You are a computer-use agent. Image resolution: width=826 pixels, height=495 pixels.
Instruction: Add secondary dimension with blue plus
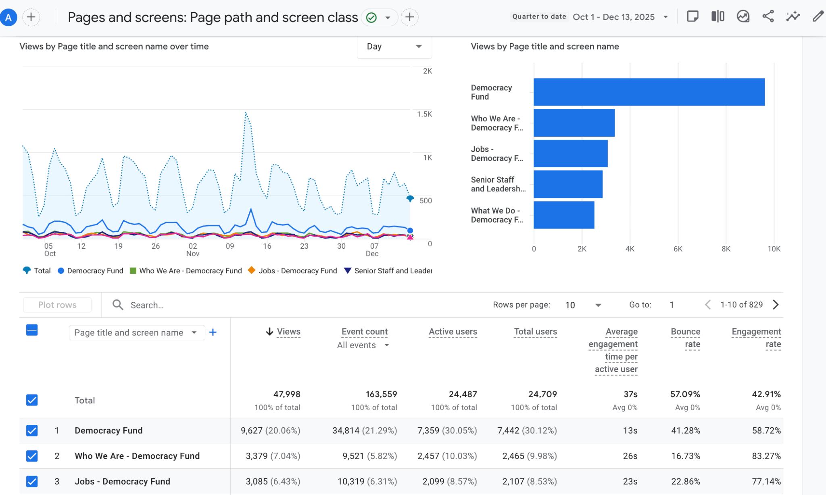pos(213,332)
